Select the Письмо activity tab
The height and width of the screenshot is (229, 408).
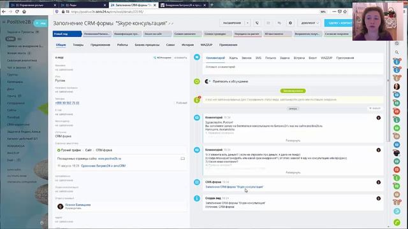pyautogui.click(x=270, y=58)
